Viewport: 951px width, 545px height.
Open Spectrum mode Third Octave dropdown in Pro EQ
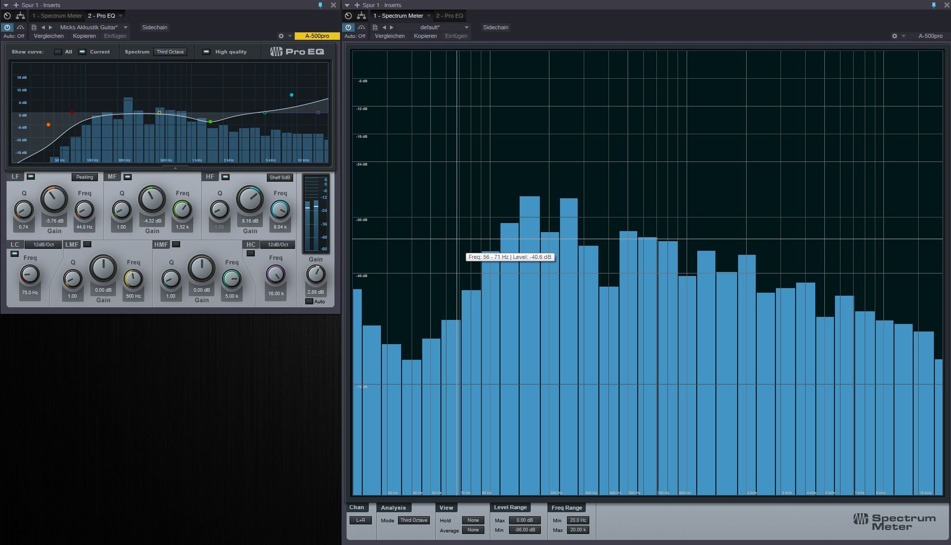170,52
